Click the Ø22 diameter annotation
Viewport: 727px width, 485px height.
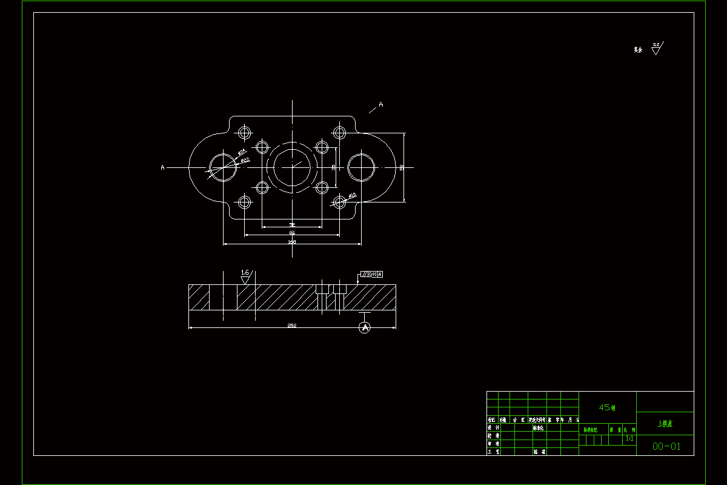[245, 161]
